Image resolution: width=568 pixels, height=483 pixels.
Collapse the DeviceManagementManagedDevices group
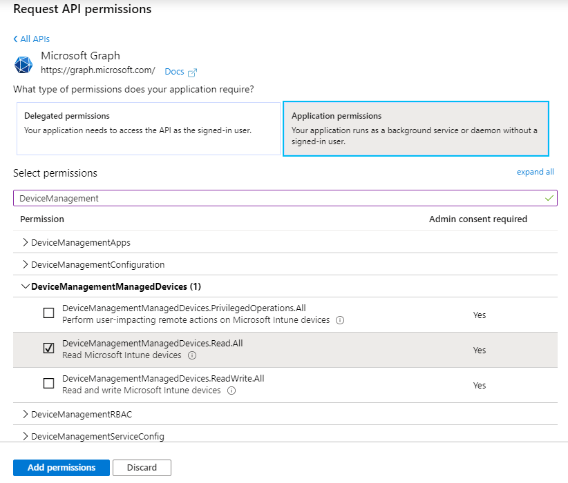(x=26, y=286)
